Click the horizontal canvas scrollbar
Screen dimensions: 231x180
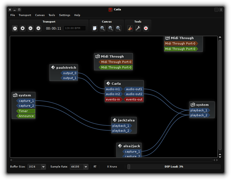pyautogui.click(x=112, y=160)
